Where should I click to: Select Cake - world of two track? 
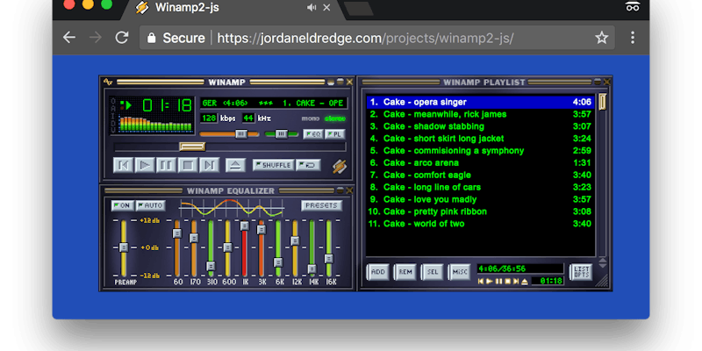481,224
